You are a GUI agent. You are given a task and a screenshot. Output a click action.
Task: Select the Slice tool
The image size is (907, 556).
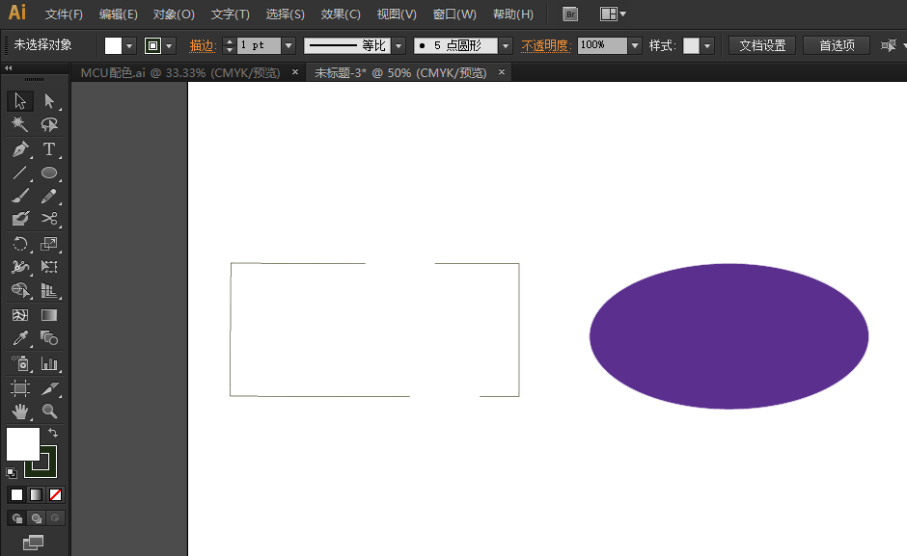click(49, 387)
